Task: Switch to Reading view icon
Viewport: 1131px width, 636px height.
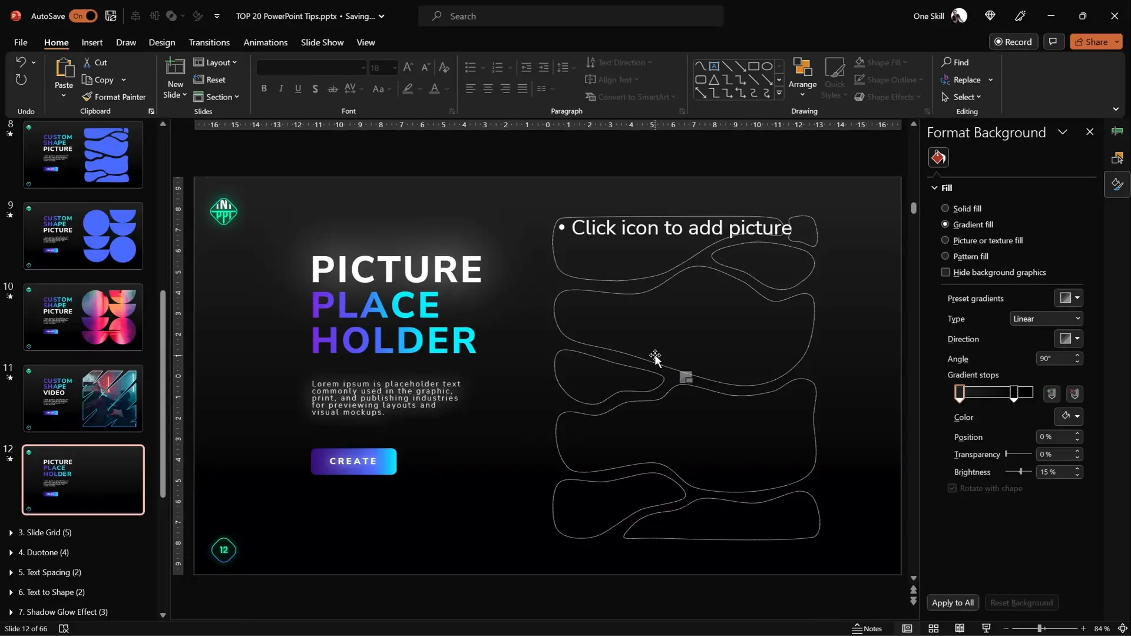Action: 960,628
